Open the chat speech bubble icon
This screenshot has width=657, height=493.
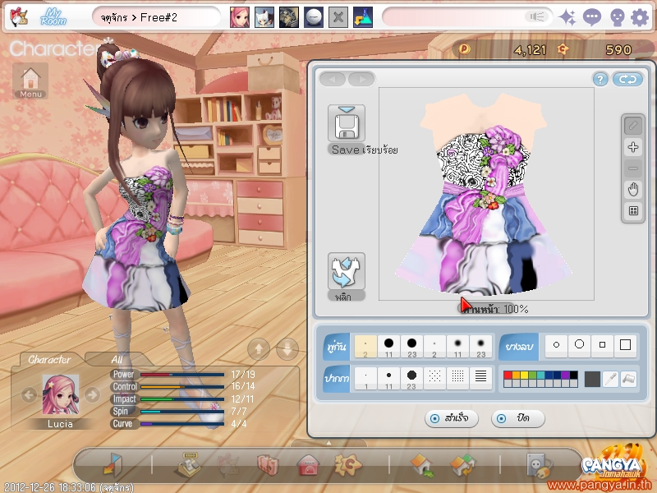click(x=591, y=17)
